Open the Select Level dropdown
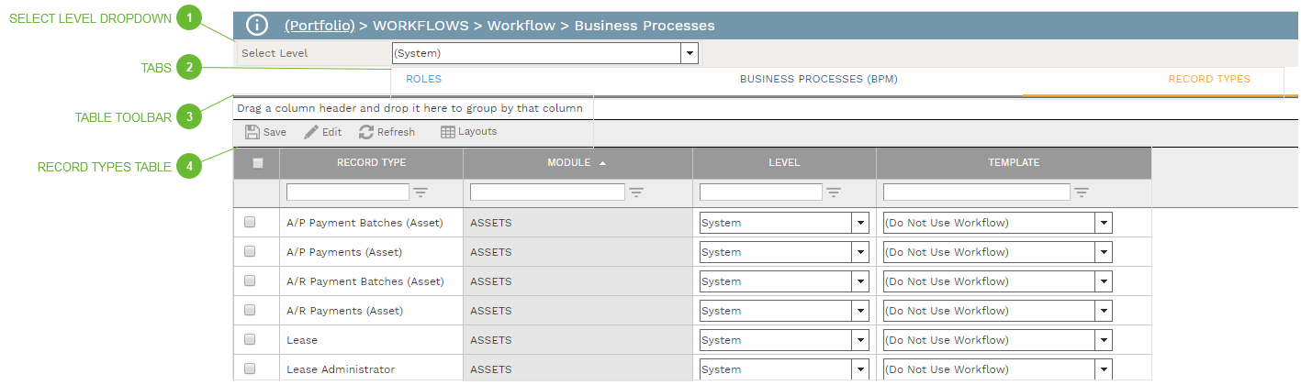 (x=689, y=53)
